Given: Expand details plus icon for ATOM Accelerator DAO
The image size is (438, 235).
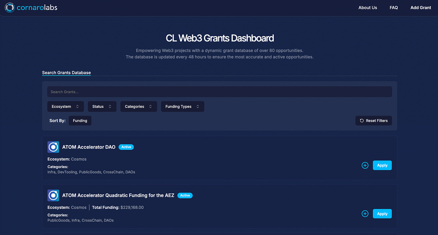Looking at the screenshot, I should tap(365, 165).
